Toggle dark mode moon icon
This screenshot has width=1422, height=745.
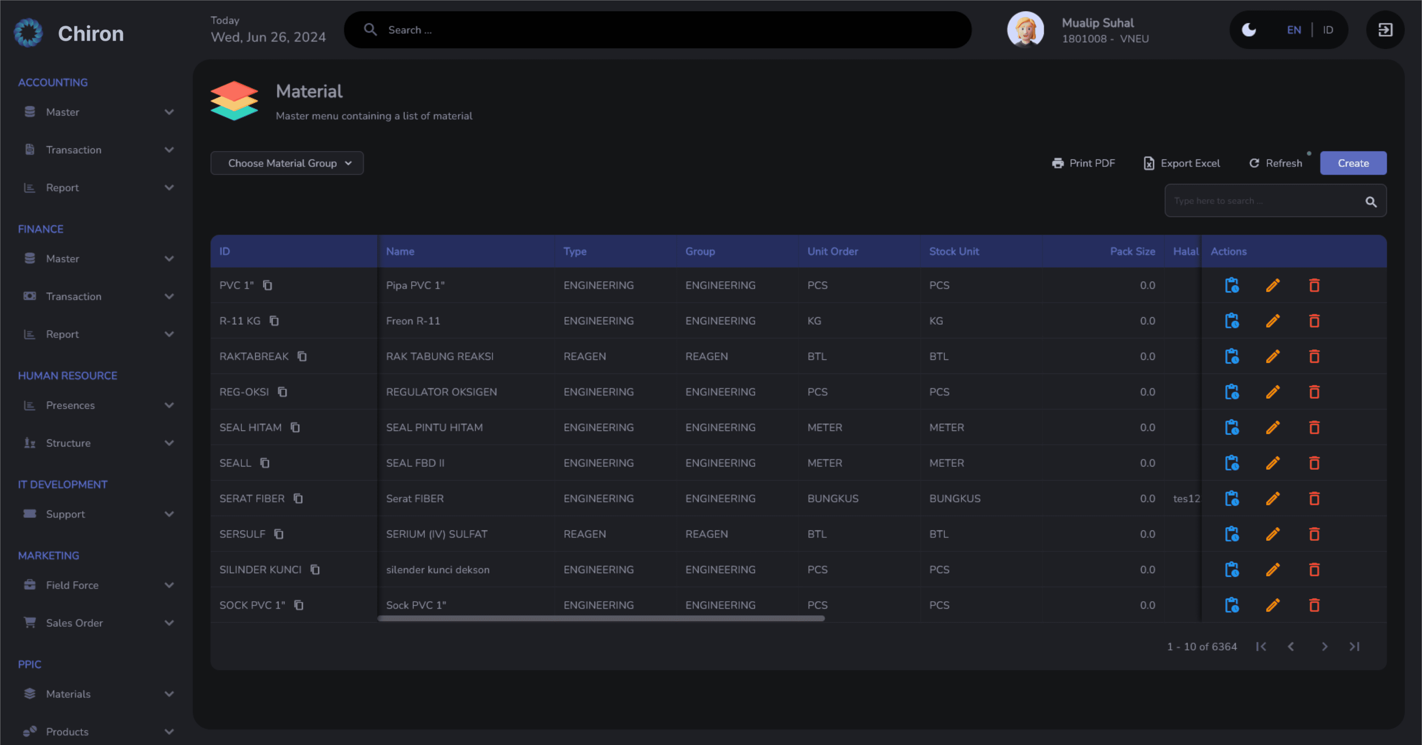pyautogui.click(x=1249, y=30)
